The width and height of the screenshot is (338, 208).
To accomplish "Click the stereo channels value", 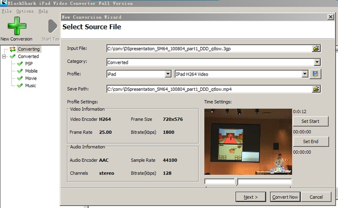I will tap(107, 173).
